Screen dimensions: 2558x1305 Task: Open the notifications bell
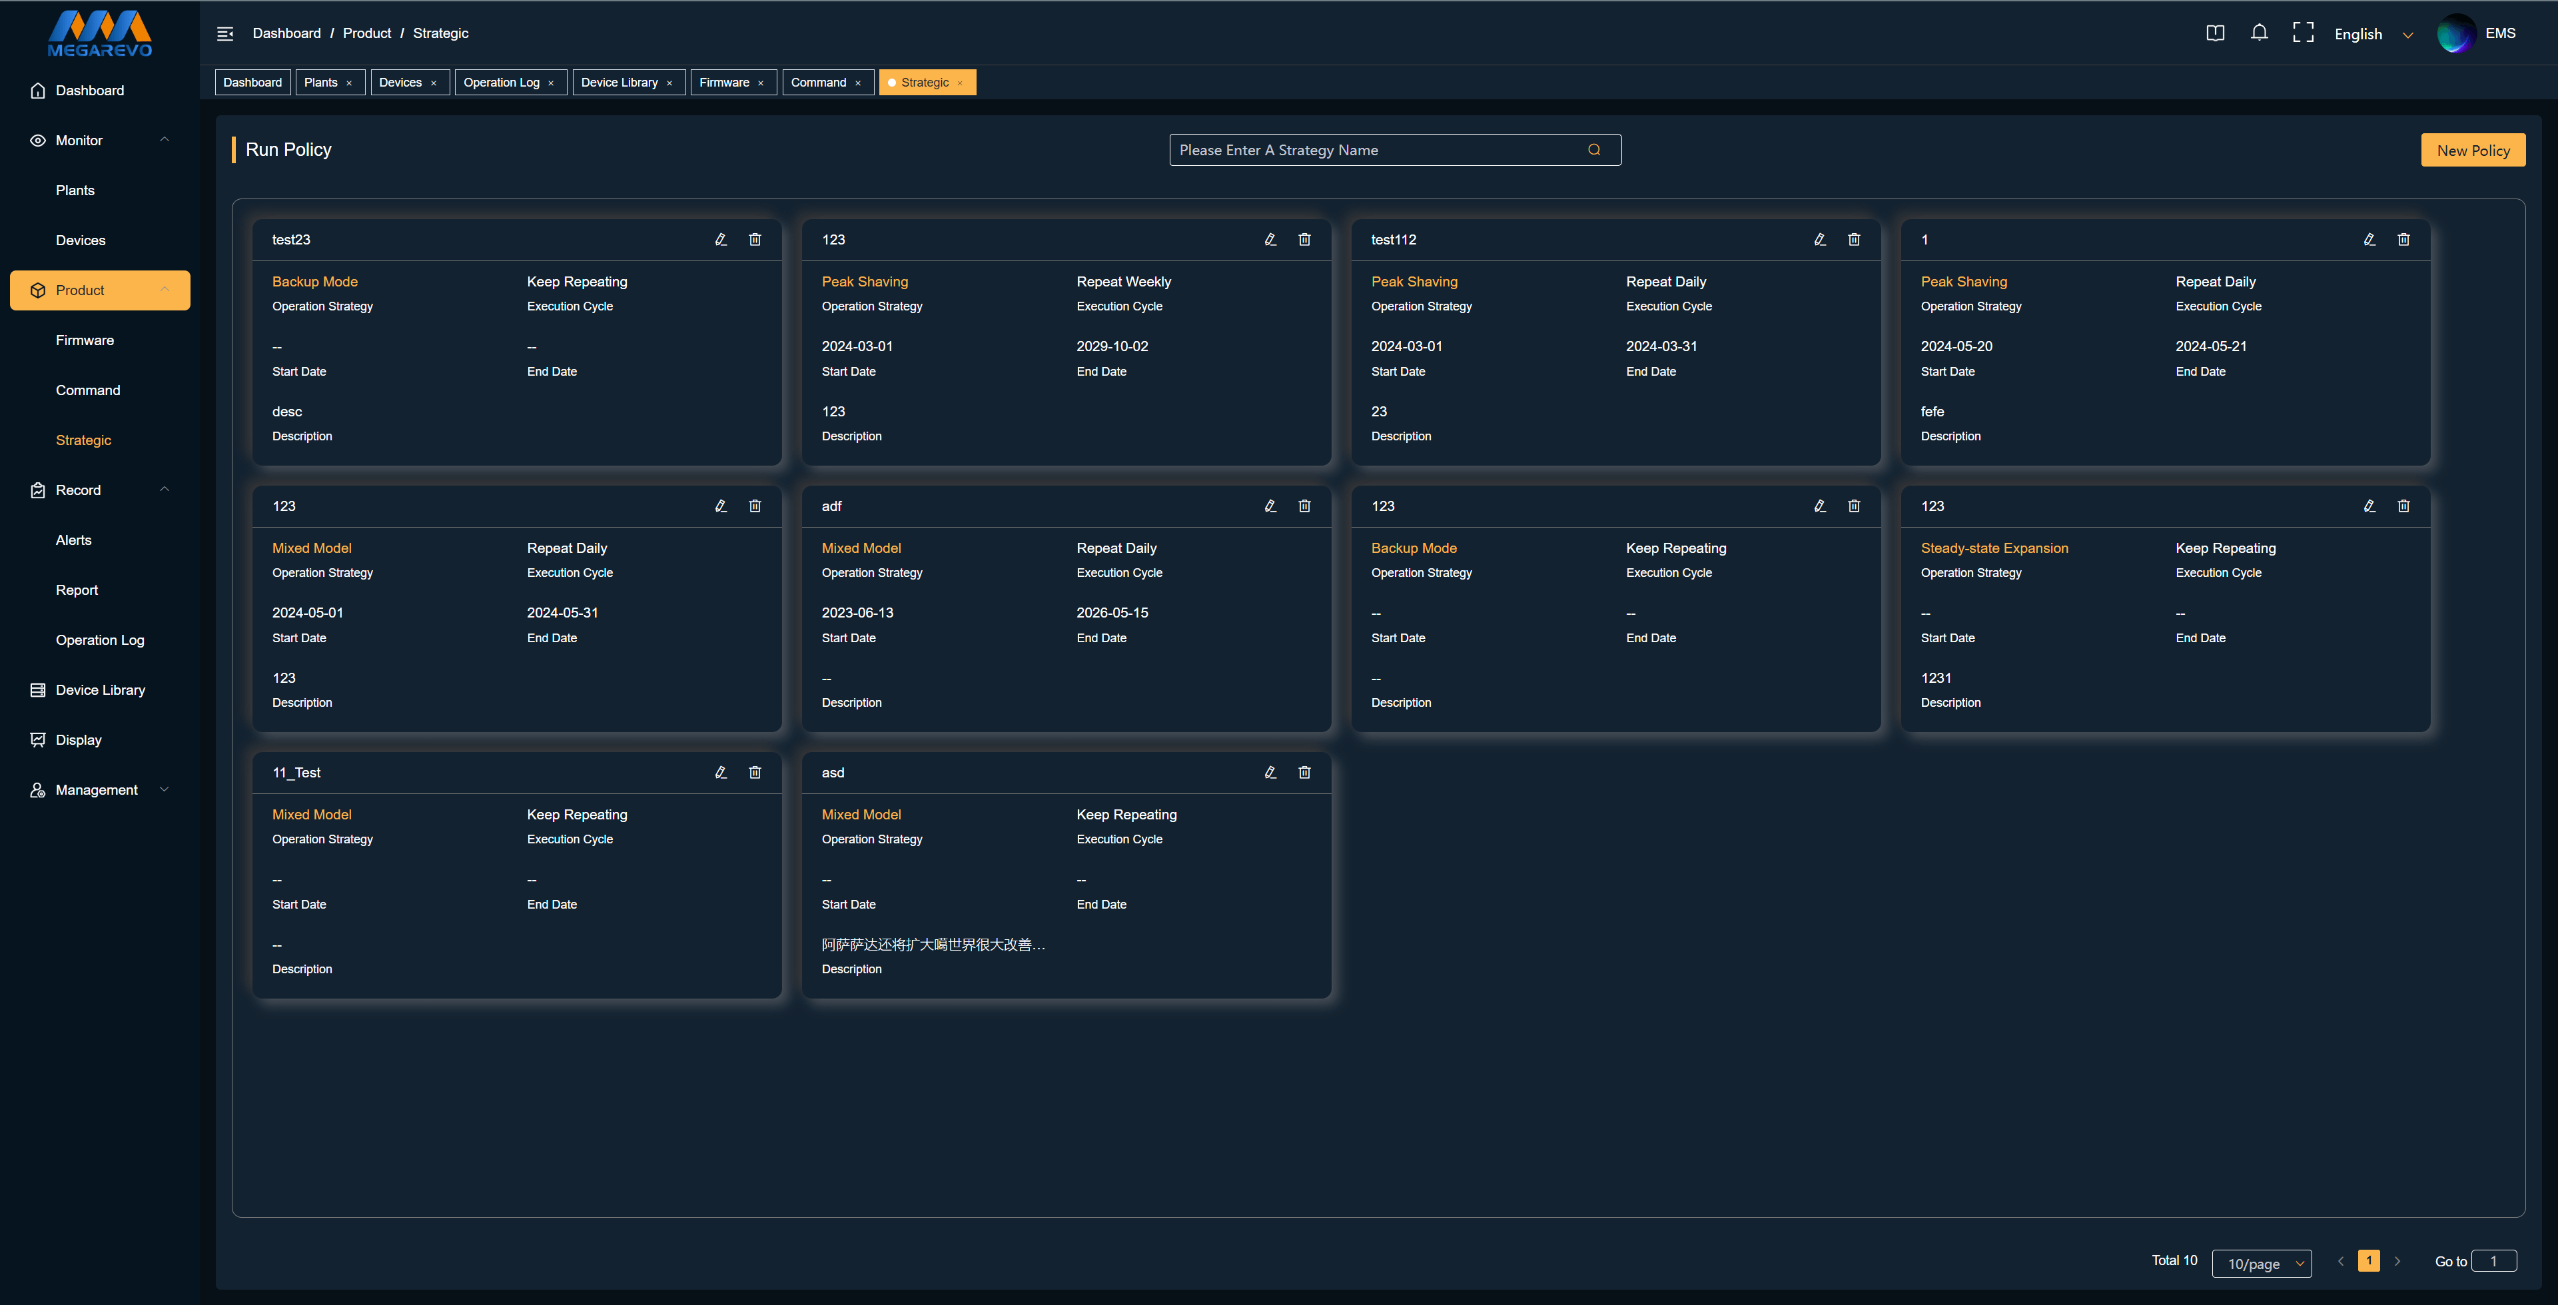coord(2259,33)
